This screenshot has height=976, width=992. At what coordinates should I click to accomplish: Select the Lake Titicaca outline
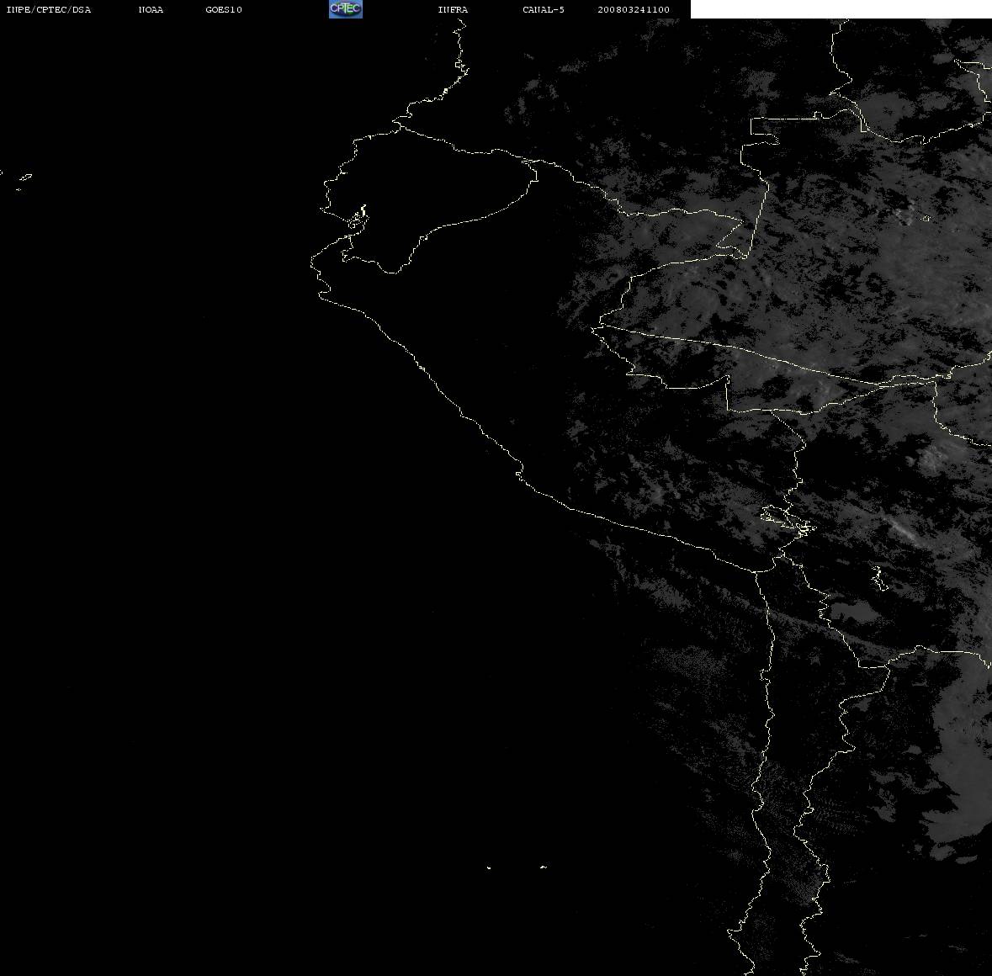[x=788, y=520]
